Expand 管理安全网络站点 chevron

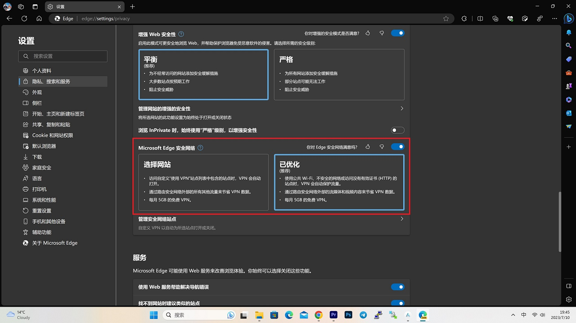(402, 219)
